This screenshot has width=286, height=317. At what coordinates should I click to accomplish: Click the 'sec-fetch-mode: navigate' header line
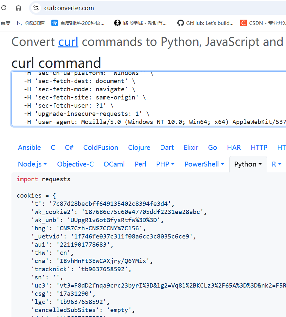pos(79,89)
